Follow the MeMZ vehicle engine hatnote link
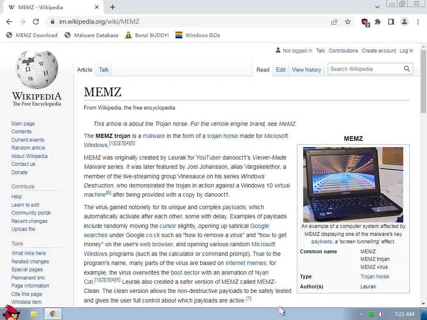The height and width of the screenshot is (320, 427). pyautogui.click(x=287, y=124)
